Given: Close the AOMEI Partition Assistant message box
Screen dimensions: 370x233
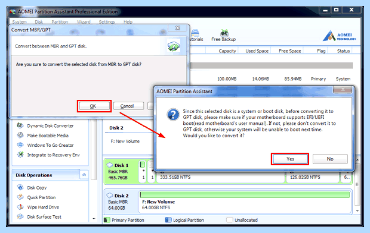Looking at the screenshot, I should click(343, 89).
